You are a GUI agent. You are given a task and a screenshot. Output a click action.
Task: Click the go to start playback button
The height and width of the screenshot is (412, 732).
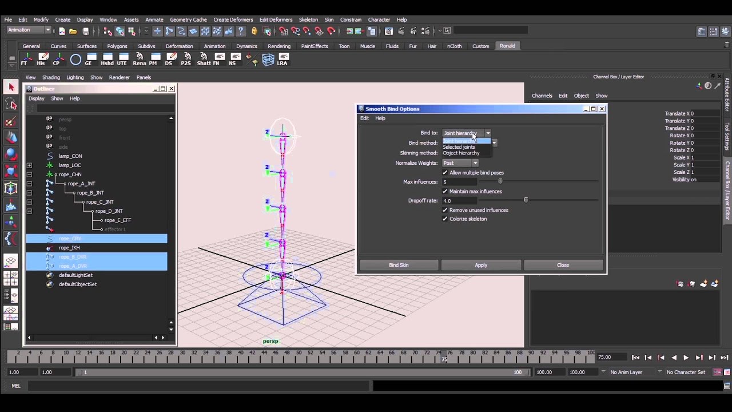click(635, 358)
